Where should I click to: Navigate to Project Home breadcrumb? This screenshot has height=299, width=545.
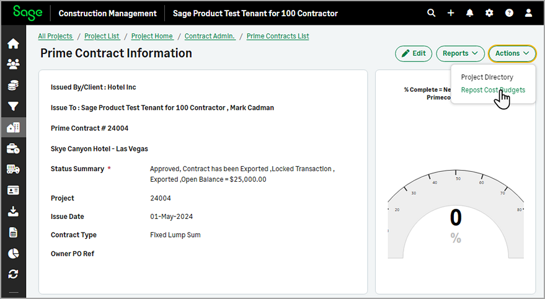(x=153, y=36)
